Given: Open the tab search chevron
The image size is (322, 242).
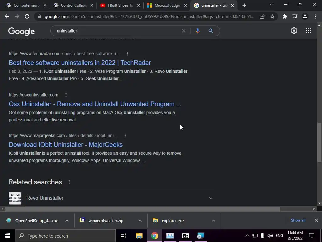Looking at the screenshot, I should coord(271,4).
